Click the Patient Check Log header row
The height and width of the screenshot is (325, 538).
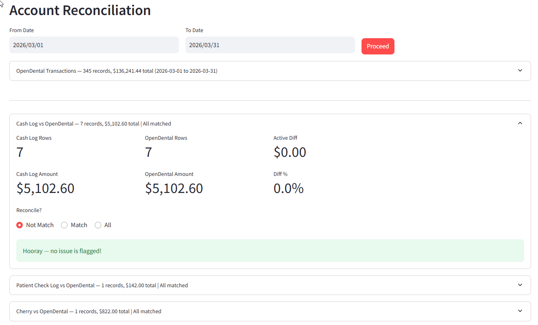tap(102, 285)
